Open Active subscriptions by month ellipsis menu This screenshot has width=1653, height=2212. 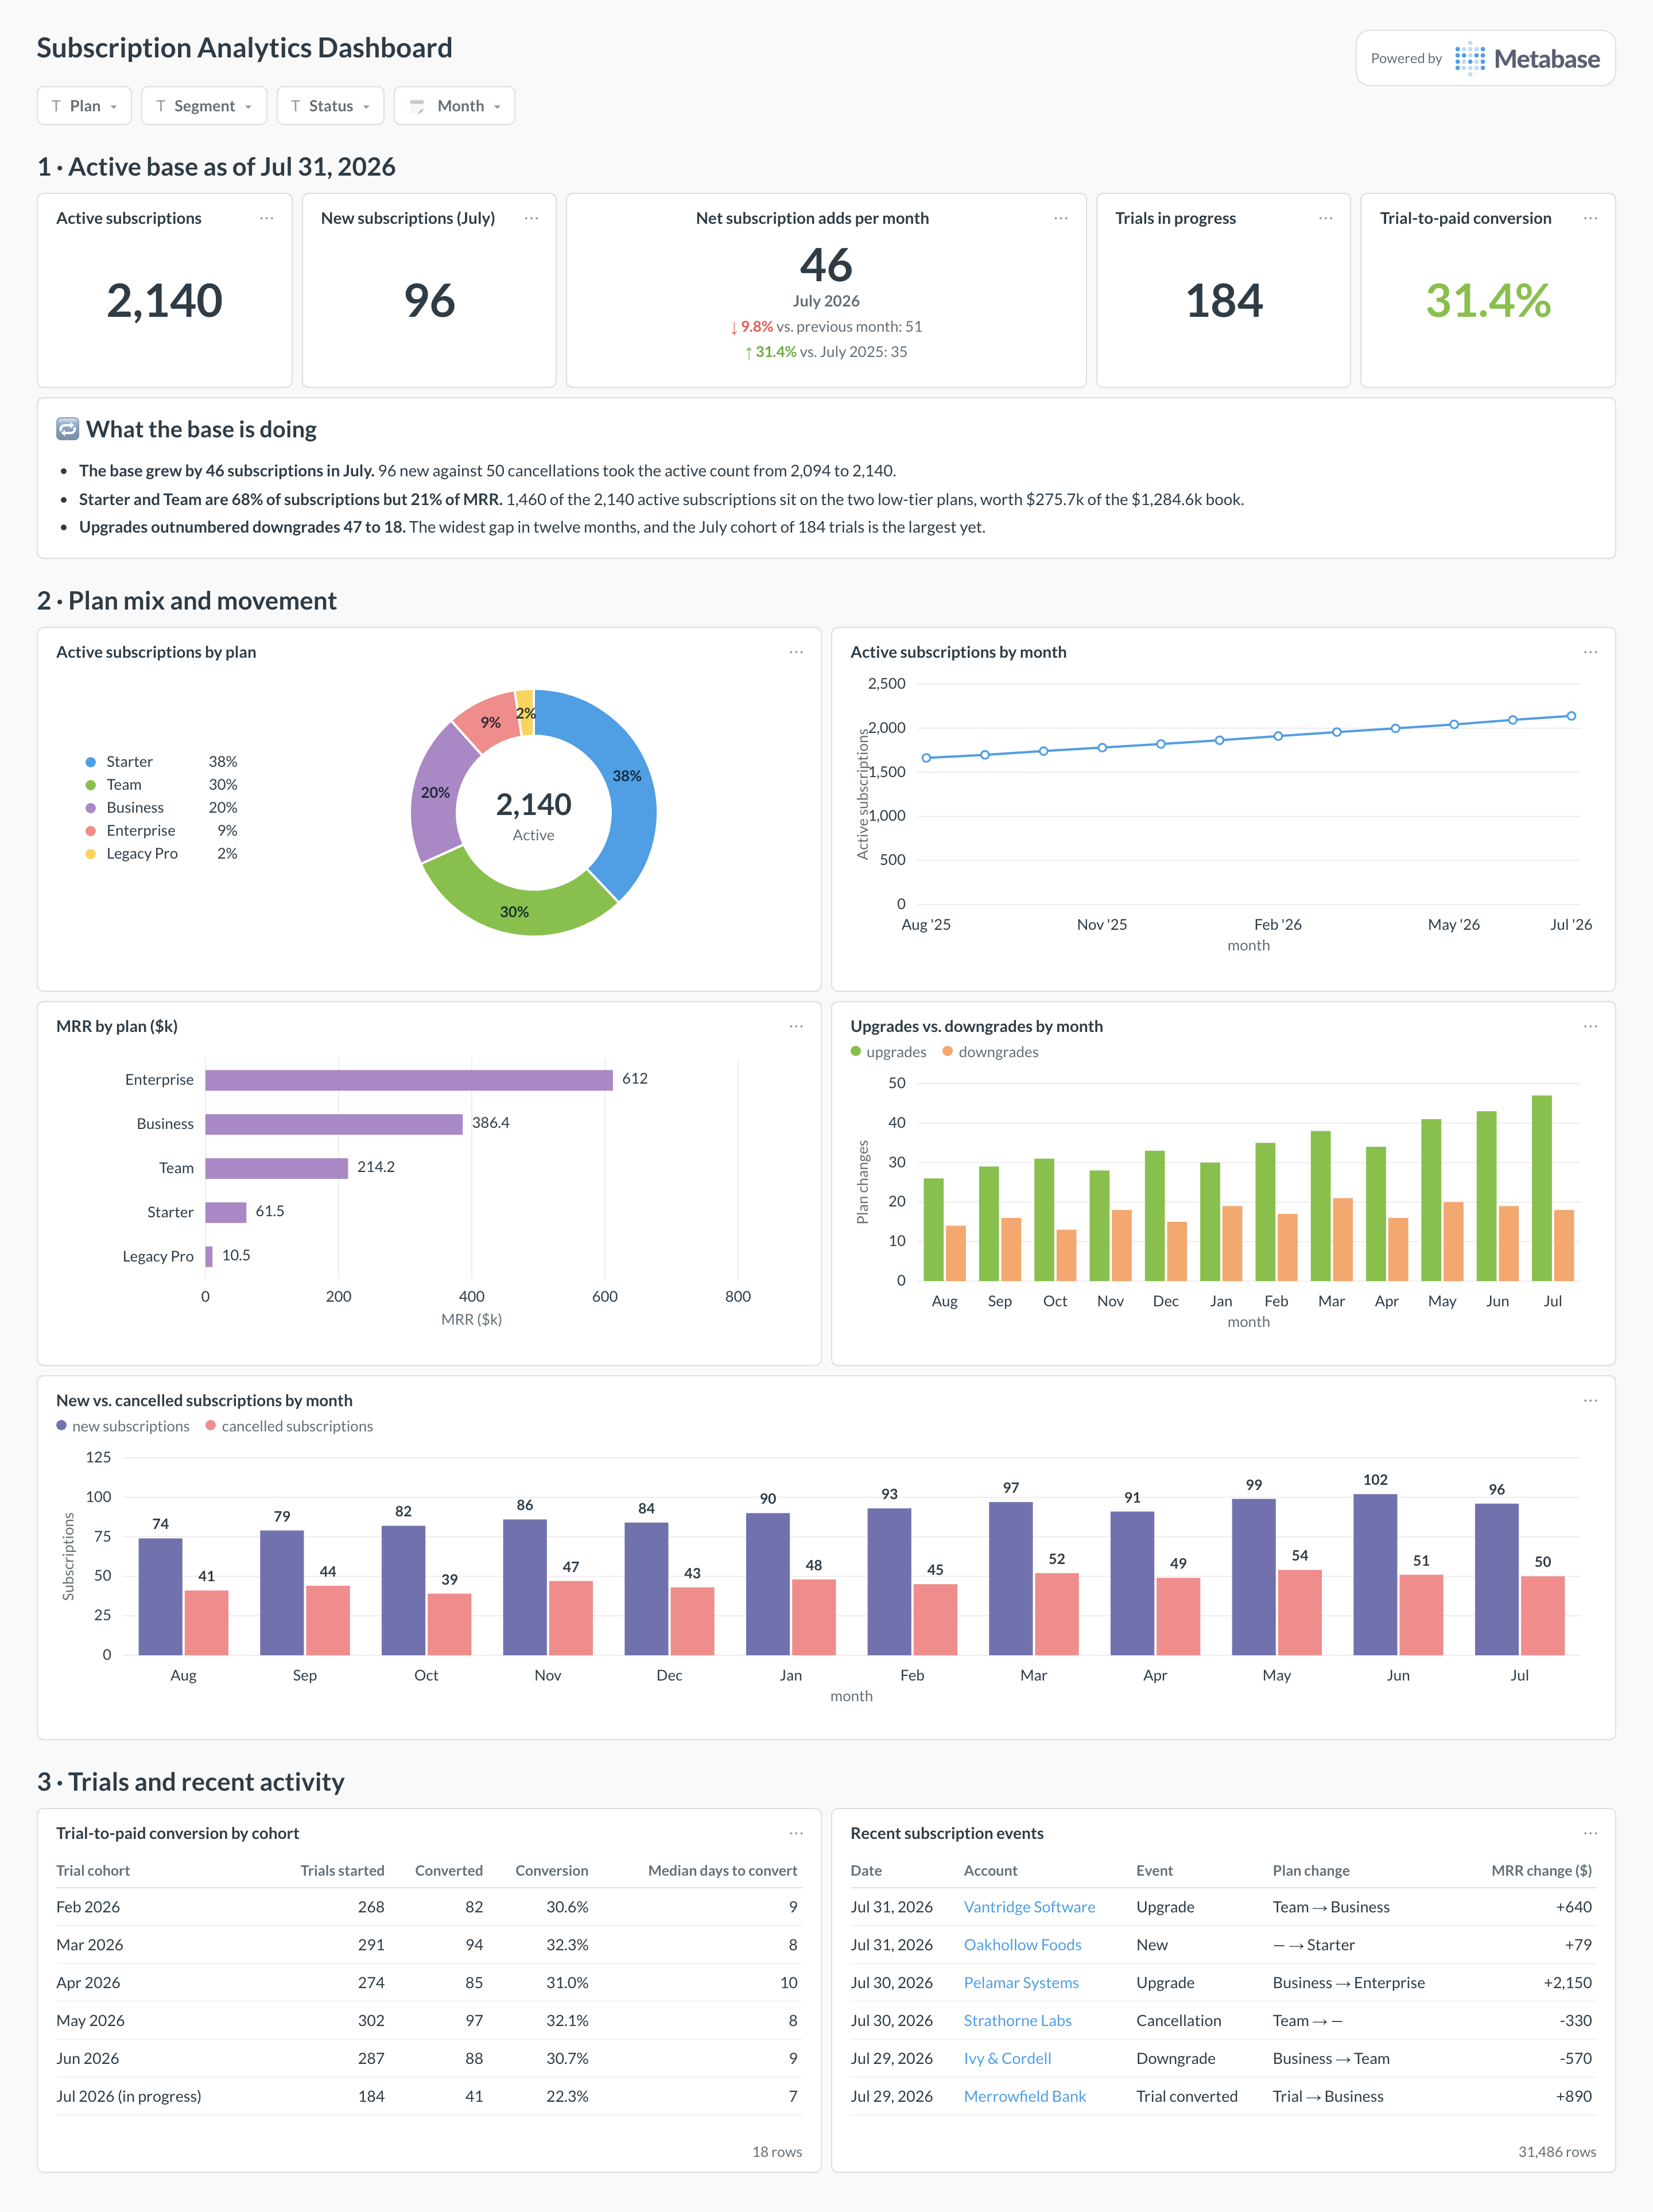(1590, 652)
